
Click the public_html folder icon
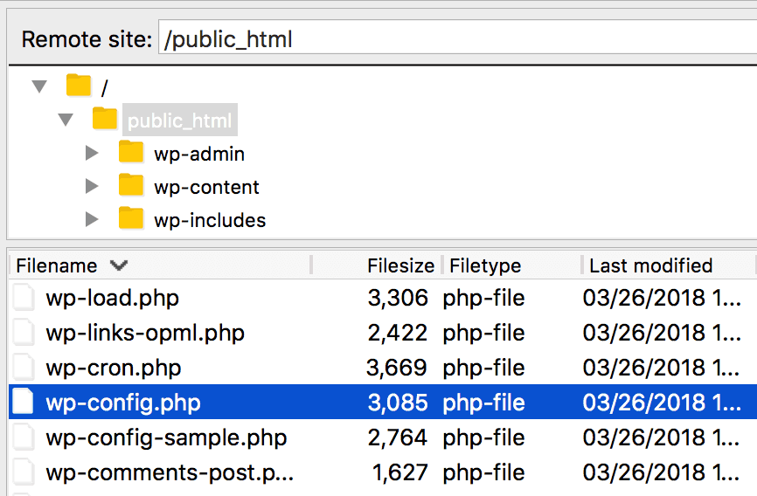click(x=105, y=118)
